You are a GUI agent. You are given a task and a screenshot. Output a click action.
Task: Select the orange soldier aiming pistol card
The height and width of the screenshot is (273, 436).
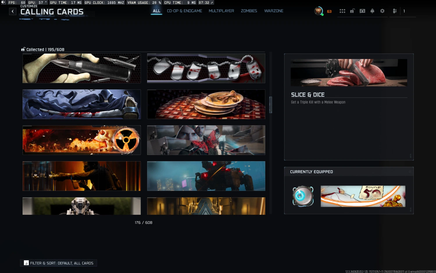pyautogui.click(x=82, y=176)
